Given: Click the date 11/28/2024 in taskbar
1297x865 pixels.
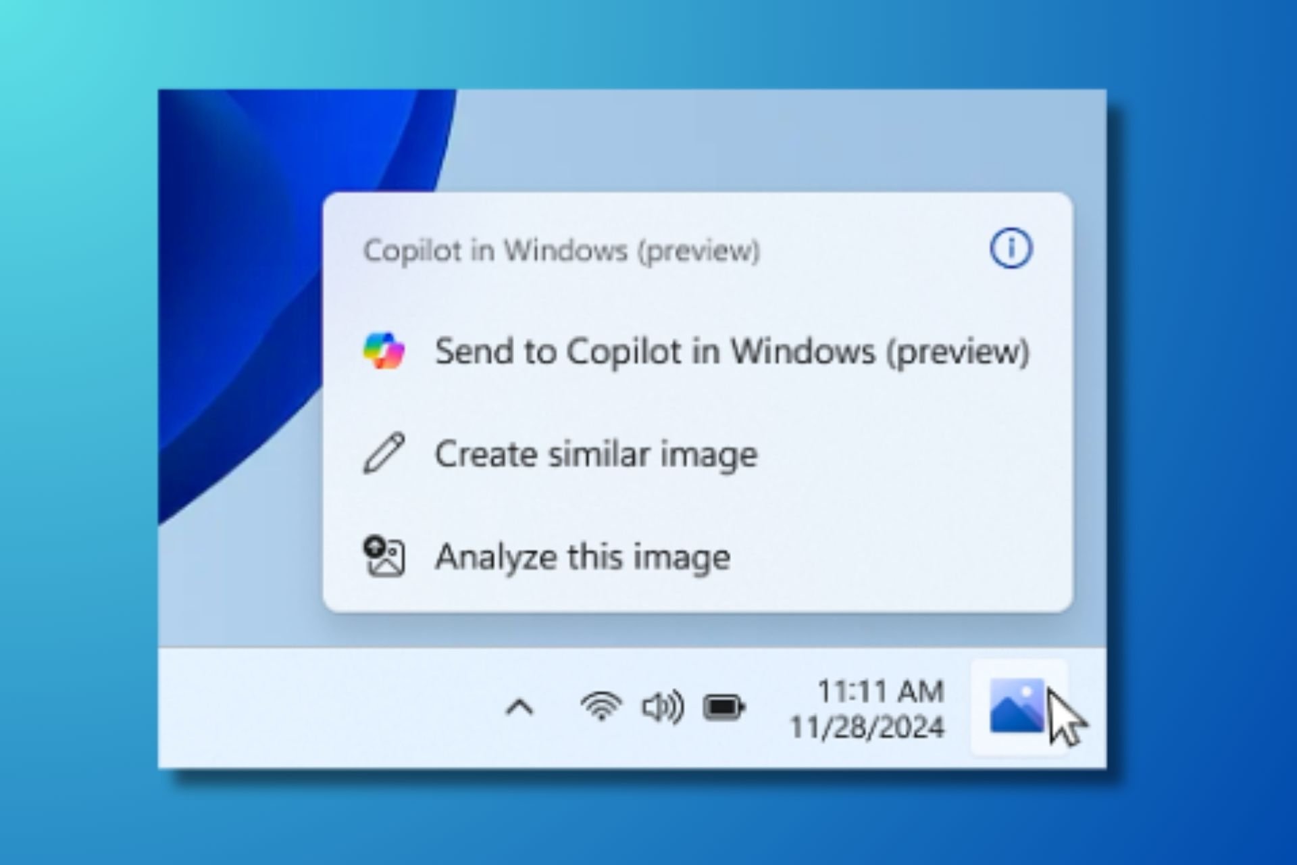Looking at the screenshot, I should click(x=867, y=728).
